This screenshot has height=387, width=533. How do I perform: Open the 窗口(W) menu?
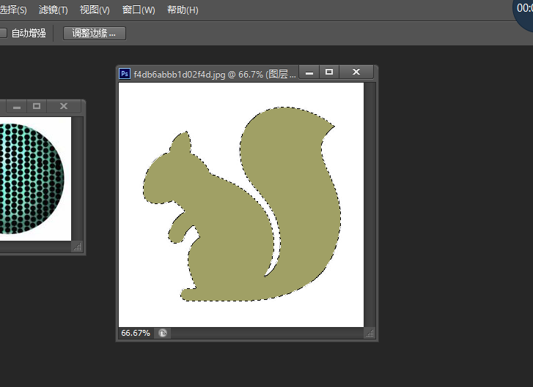point(139,10)
